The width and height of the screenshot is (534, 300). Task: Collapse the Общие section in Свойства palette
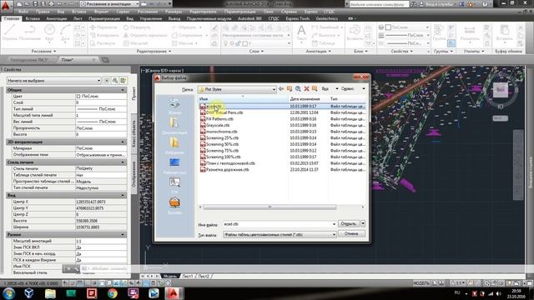[123, 90]
